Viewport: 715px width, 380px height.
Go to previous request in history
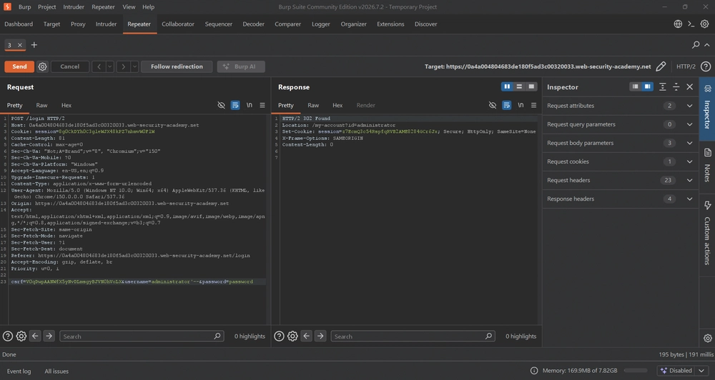click(x=99, y=66)
